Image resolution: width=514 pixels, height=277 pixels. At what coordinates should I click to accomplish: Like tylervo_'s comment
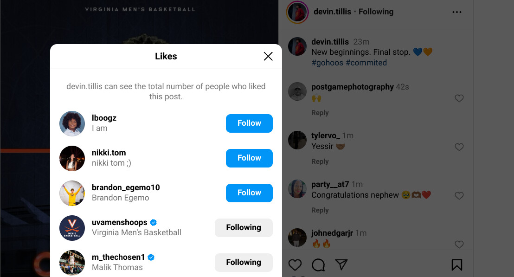tap(459, 147)
